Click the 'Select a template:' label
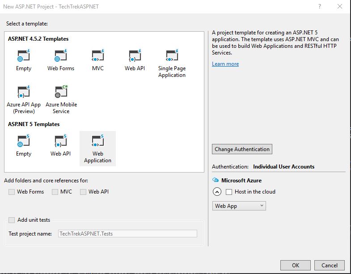This screenshot has height=274, width=351. [x=27, y=24]
